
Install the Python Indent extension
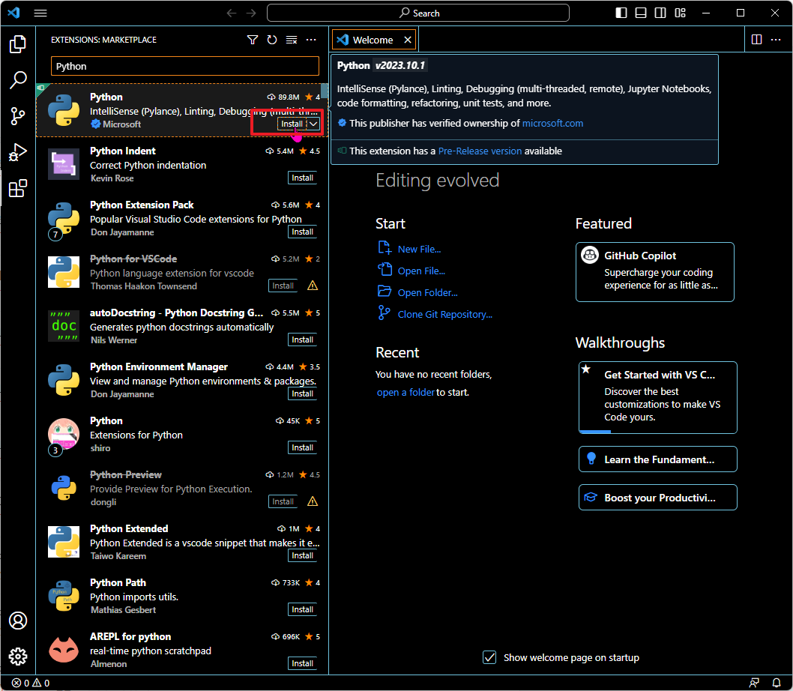click(x=302, y=178)
